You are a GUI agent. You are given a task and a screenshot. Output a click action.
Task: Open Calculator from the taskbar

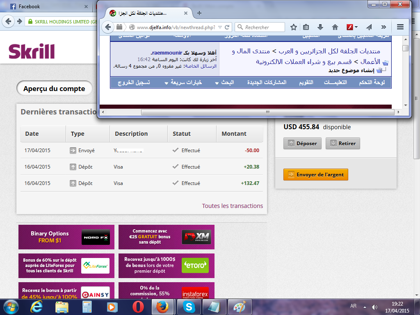(87, 307)
